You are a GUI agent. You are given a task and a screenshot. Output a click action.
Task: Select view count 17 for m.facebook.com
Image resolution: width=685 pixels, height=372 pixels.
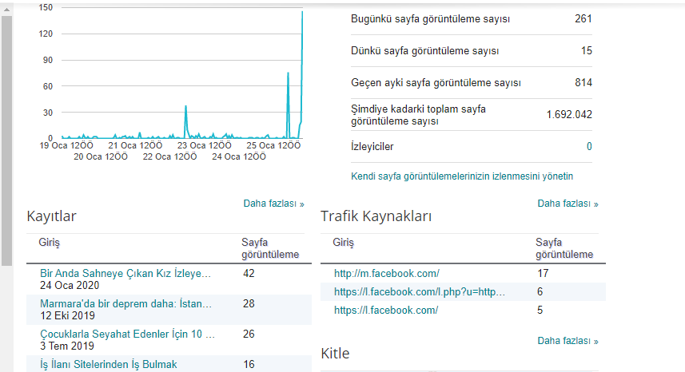pyautogui.click(x=543, y=274)
